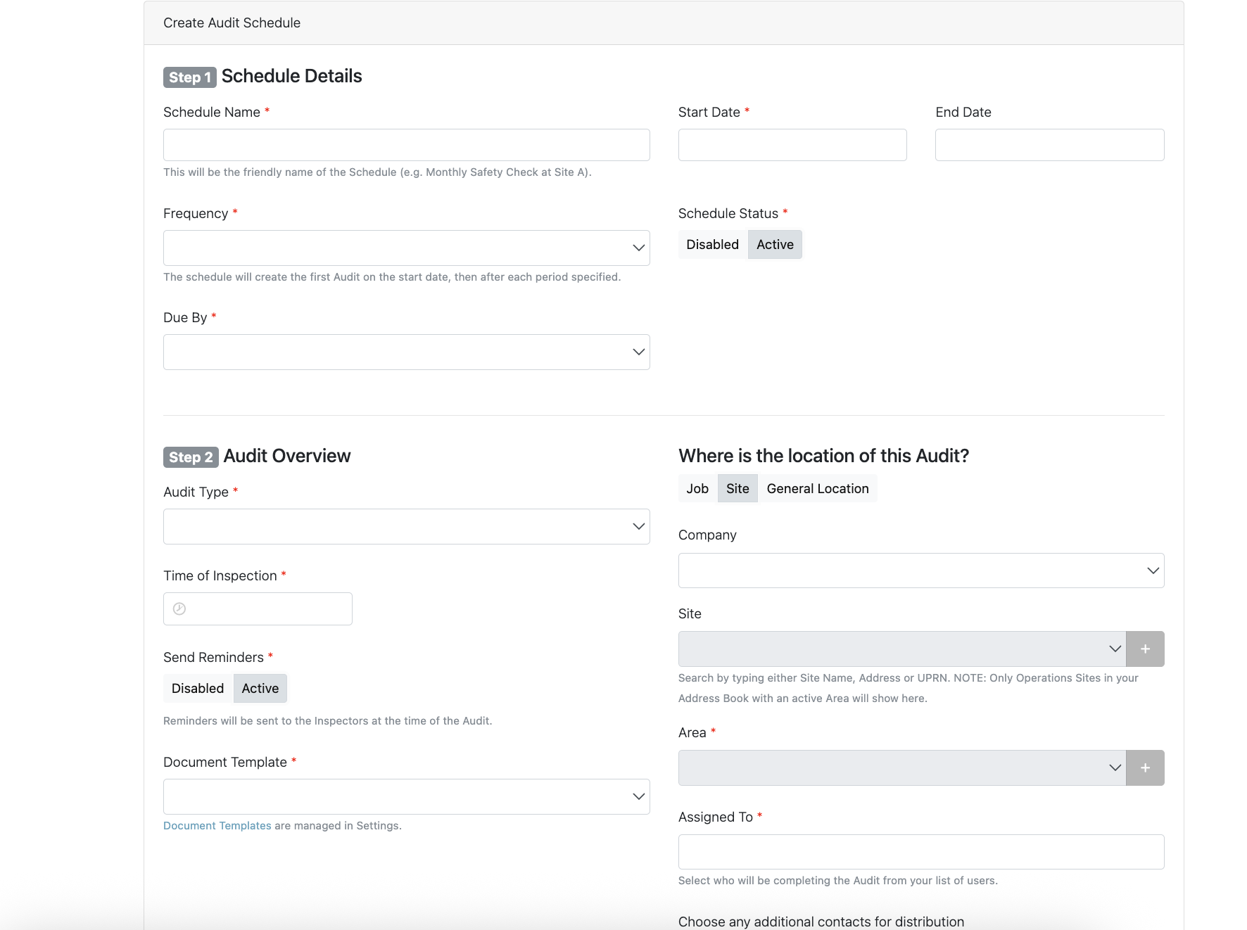Disable Send Reminders
This screenshot has width=1247, height=930.
(x=198, y=688)
